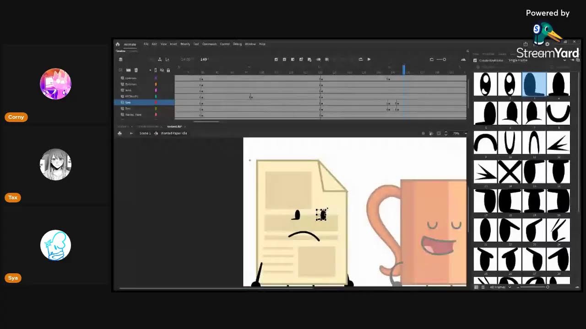This screenshot has width=586, height=329.
Task: Toggle lock all layers icon
Action: coord(168,70)
